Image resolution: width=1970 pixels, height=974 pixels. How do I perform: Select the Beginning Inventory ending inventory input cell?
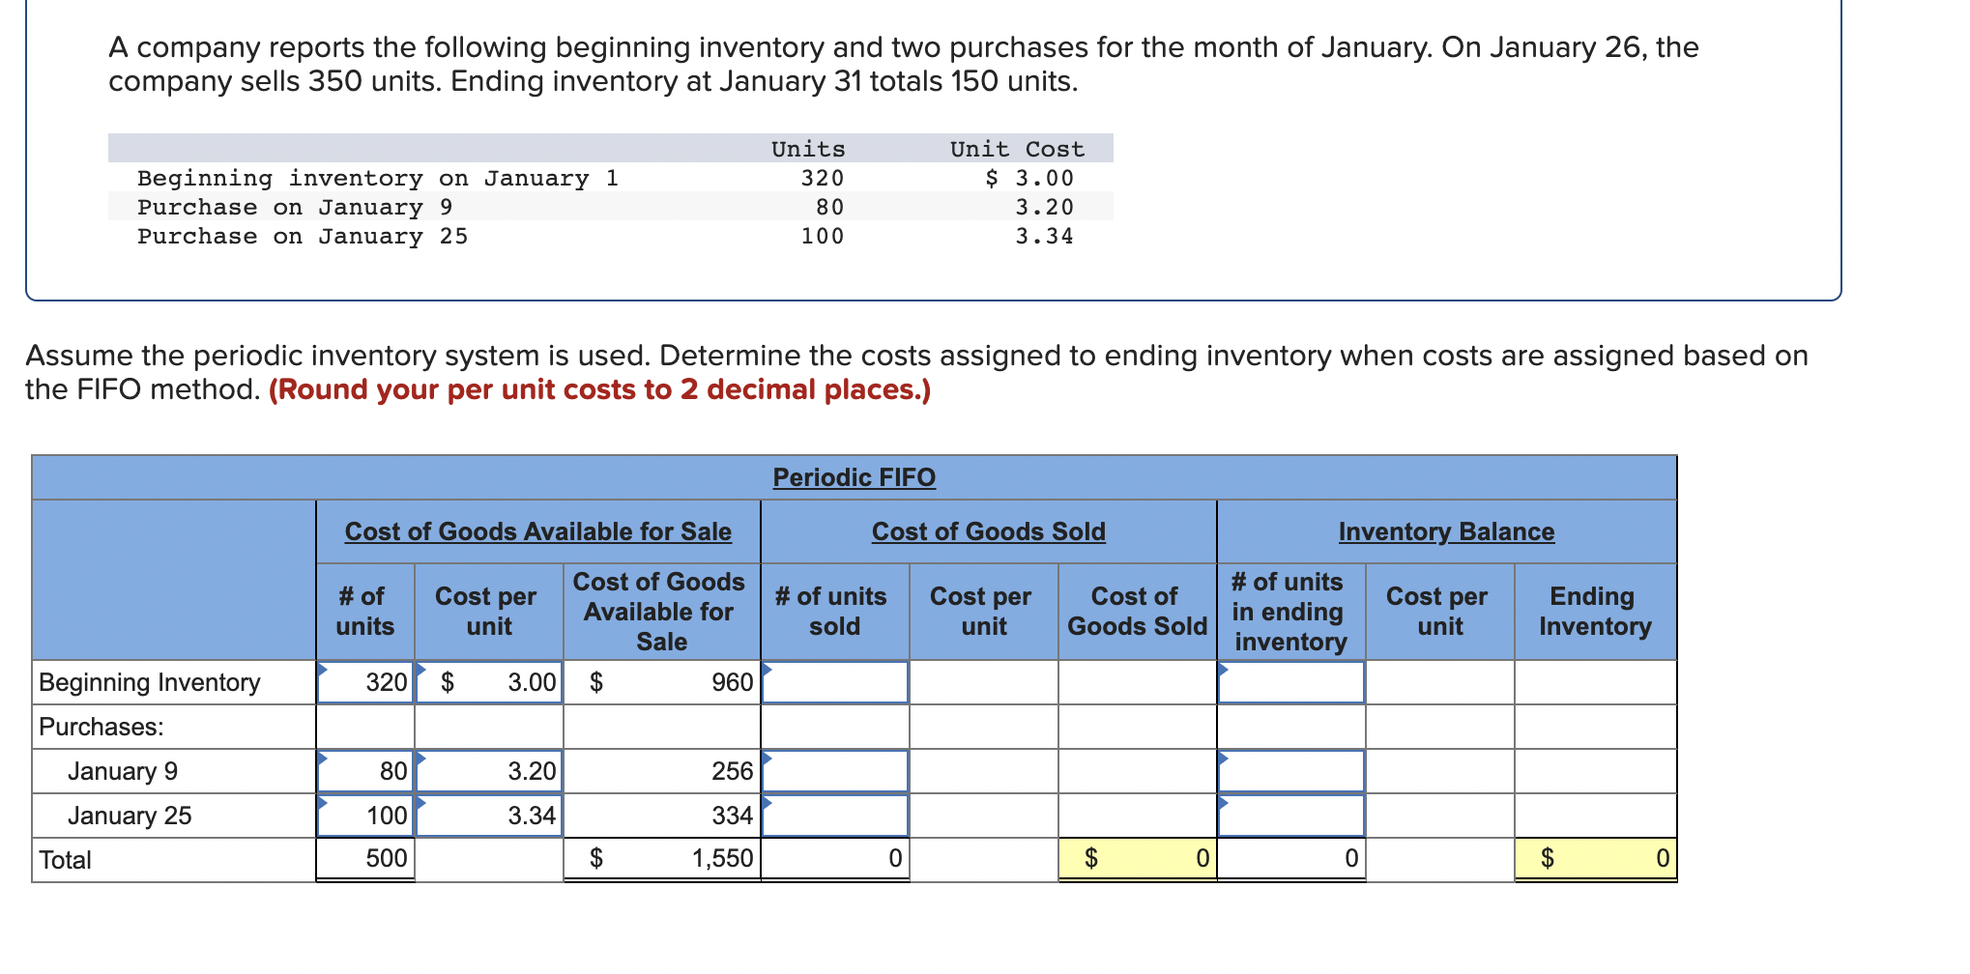tap(1290, 682)
